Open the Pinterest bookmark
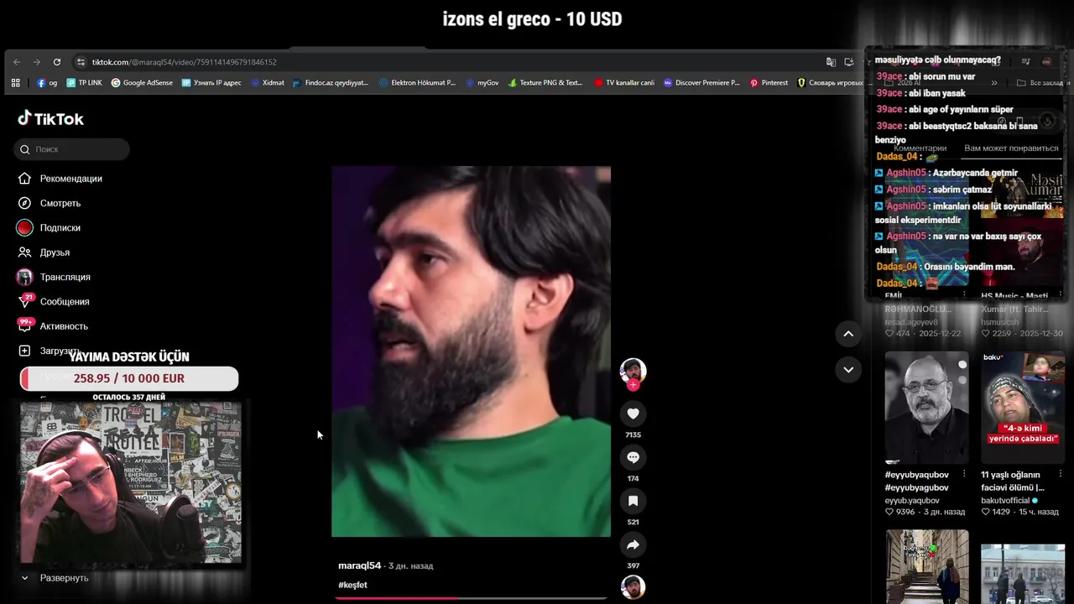The width and height of the screenshot is (1074, 604). tap(769, 83)
